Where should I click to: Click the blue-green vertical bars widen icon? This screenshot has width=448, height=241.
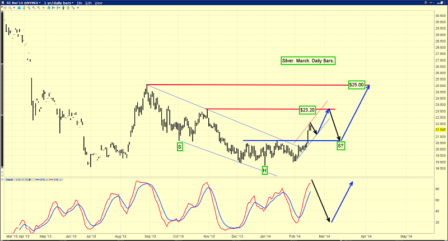tap(63, 8)
